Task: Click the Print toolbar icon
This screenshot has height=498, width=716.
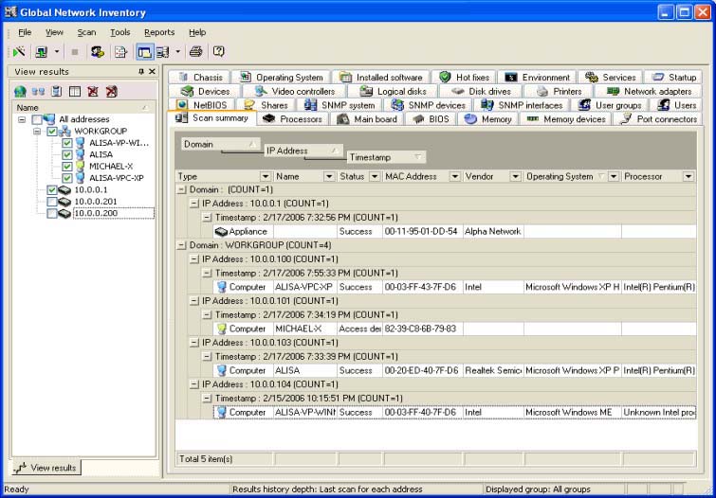Action: click(196, 51)
